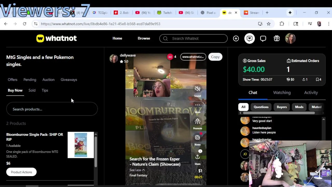Viewport: 332px width, 187px height.
Task: Bookmark this page with star icon
Action: click(x=269, y=24)
